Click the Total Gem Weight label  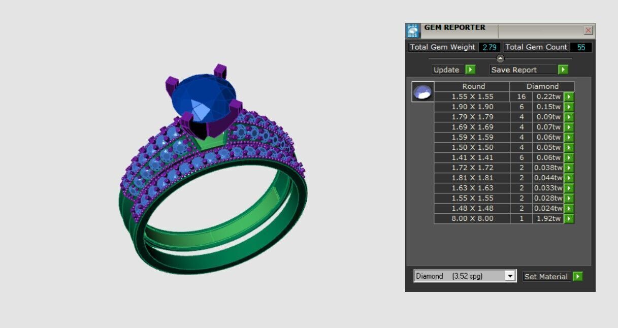pos(443,47)
